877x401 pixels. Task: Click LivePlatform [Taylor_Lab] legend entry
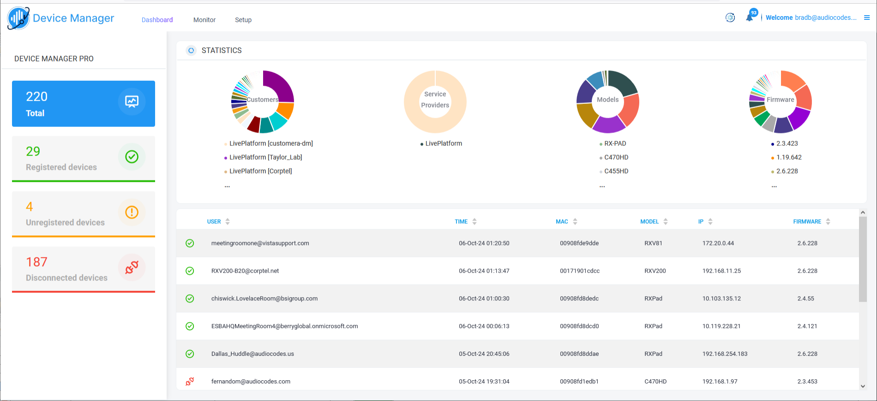266,157
